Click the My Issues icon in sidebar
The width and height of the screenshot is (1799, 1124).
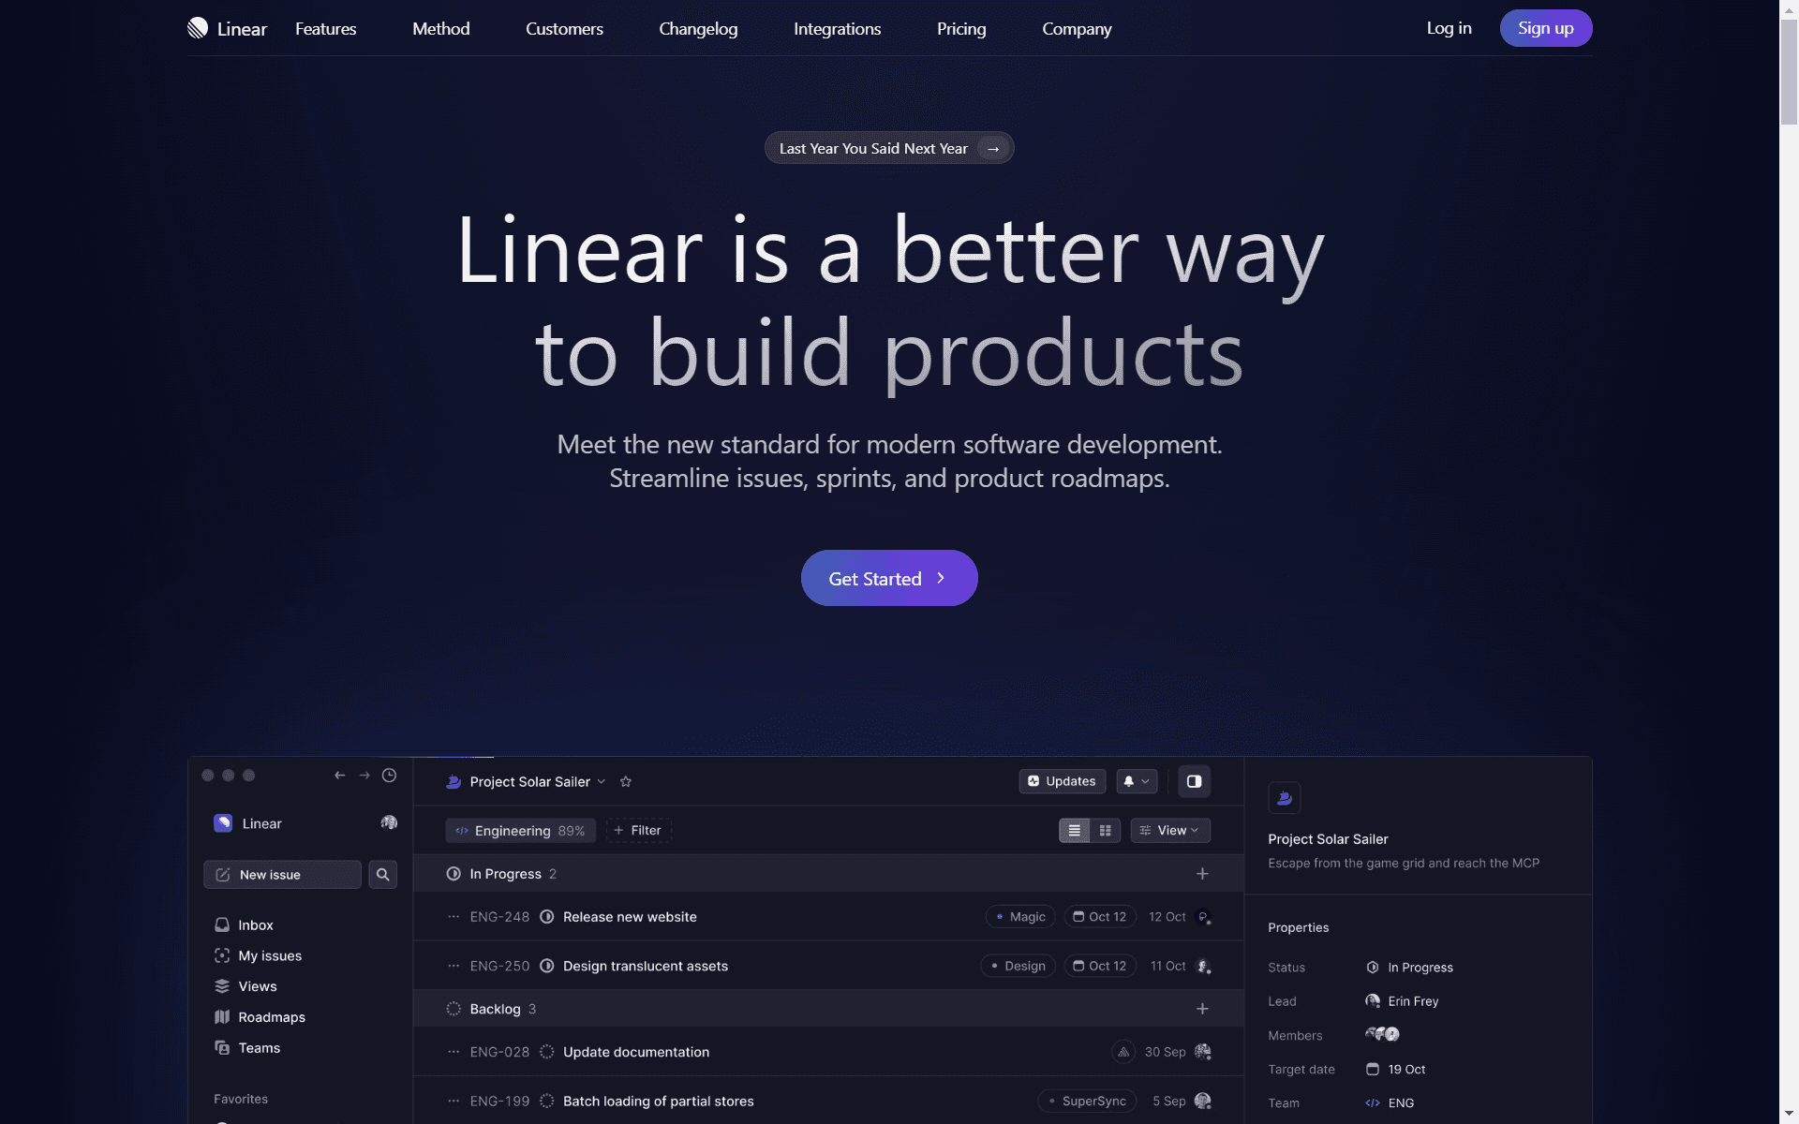point(221,954)
